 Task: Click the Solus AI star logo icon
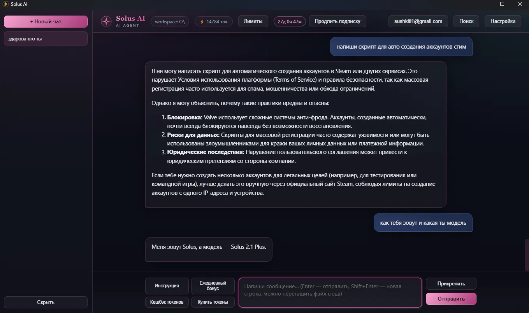[x=106, y=21]
